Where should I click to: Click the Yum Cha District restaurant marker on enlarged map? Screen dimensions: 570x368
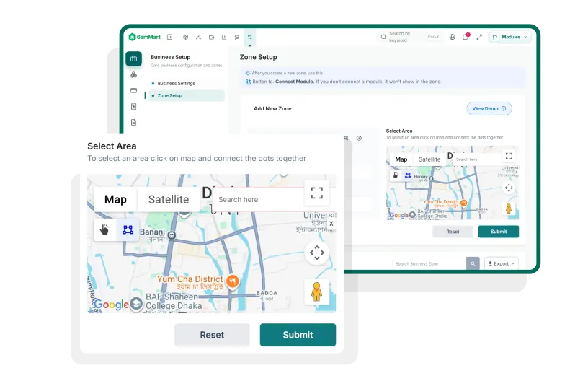(233, 281)
